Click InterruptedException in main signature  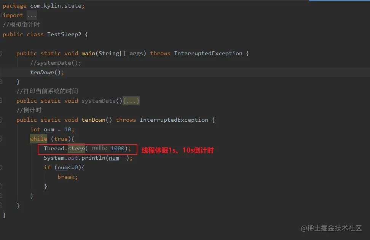pos(208,54)
